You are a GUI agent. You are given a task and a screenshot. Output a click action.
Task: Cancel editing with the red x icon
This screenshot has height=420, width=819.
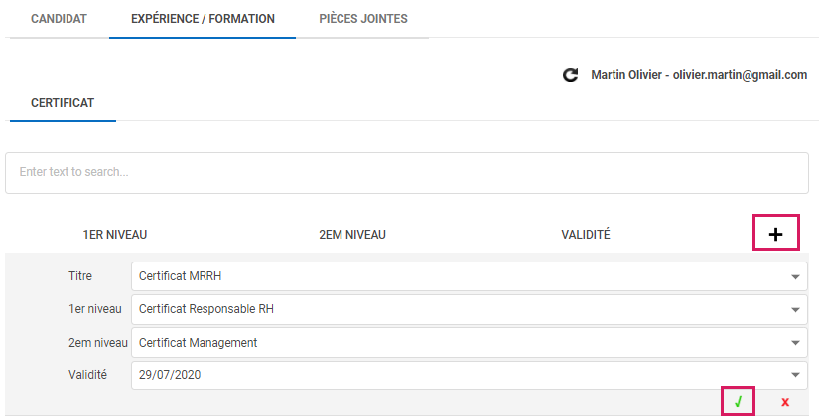pos(785,402)
